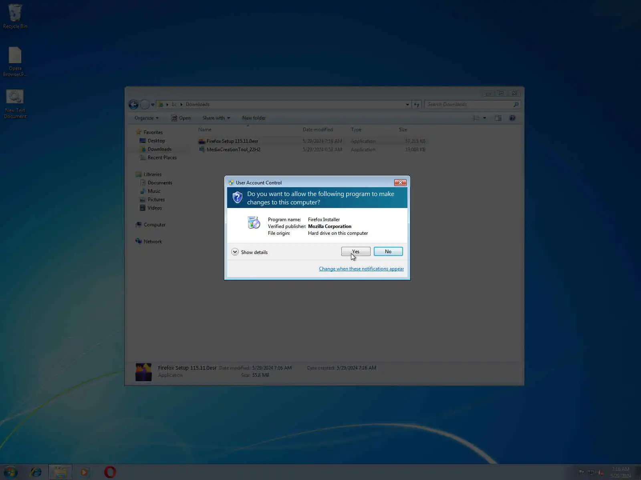Open the Organize menu in Explorer

(x=147, y=118)
